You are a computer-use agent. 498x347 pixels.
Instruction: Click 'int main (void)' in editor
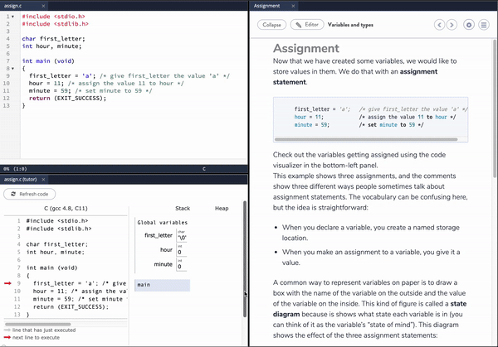(x=48, y=60)
